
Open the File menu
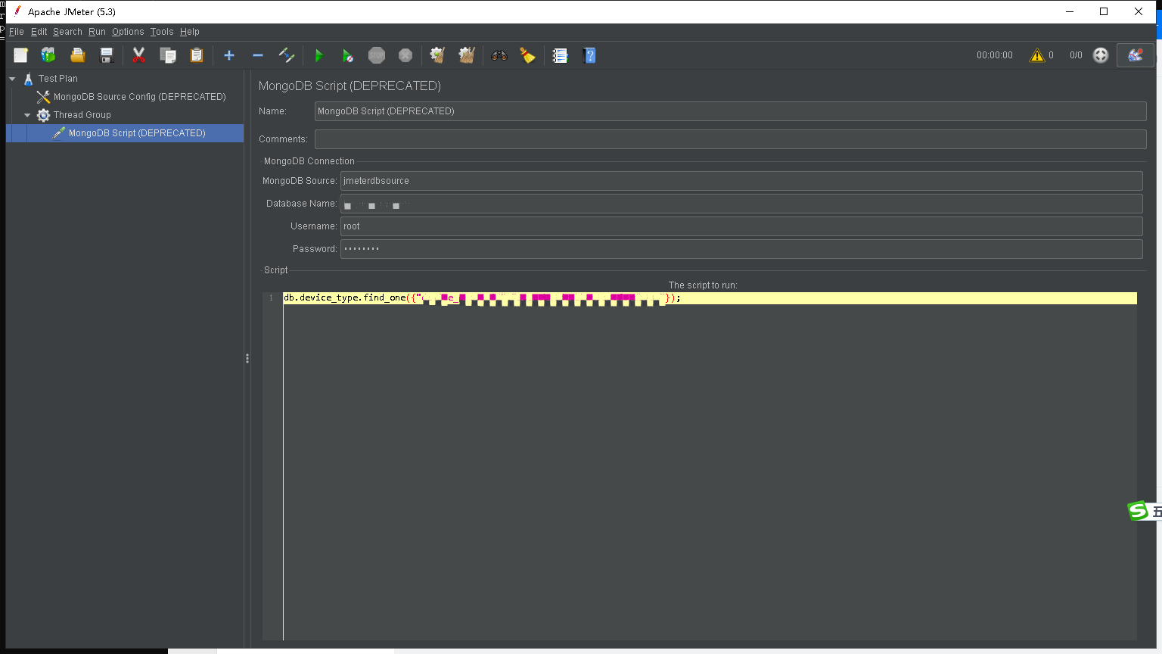coord(17,32)
